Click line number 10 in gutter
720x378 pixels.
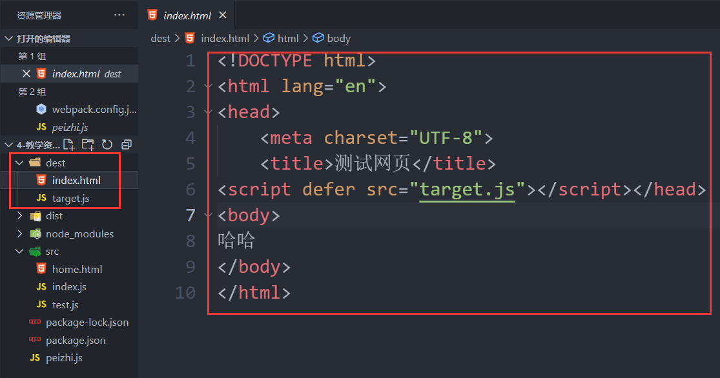185,293
